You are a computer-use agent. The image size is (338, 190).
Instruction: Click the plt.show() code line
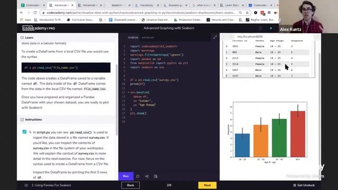tap(138, 113)
